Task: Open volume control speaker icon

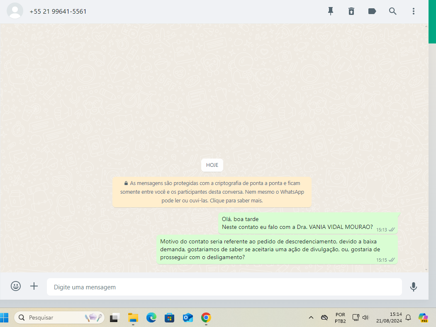Action: tap(365, 317)
